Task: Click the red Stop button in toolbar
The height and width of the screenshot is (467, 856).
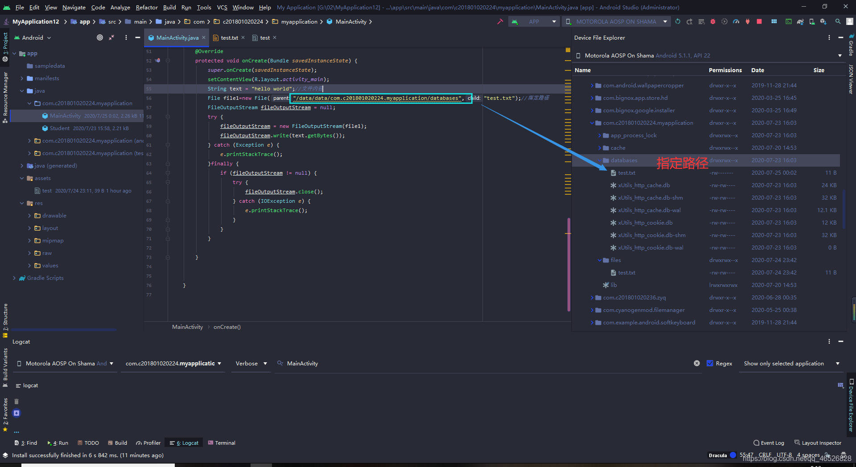Action: click(x=759, y=21)
